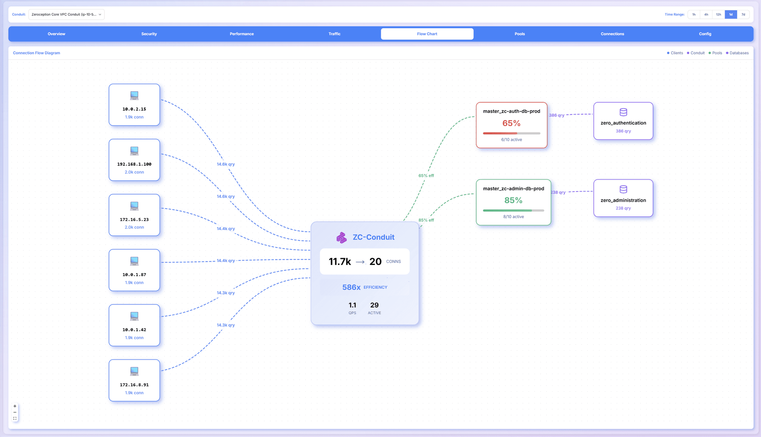761x437 pixels.
Task: Click the 85% green usage bar
Action: (x=513, y=210)
